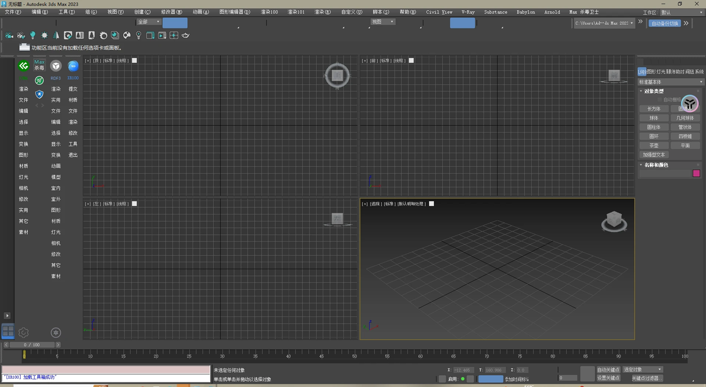Screen dimensions: 706x387
Task: Toggle the 自动备份切换 button
Action: click(x=665, y=24)
